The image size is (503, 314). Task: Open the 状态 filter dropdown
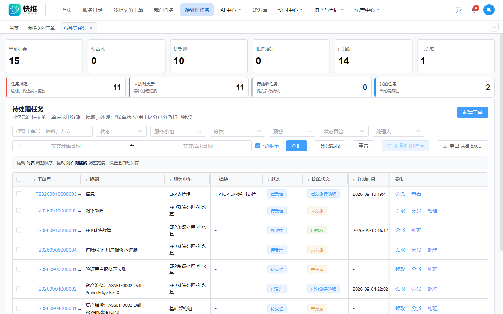click(121, 131)
